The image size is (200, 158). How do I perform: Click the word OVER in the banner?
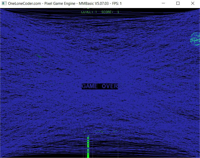point(110,86)
